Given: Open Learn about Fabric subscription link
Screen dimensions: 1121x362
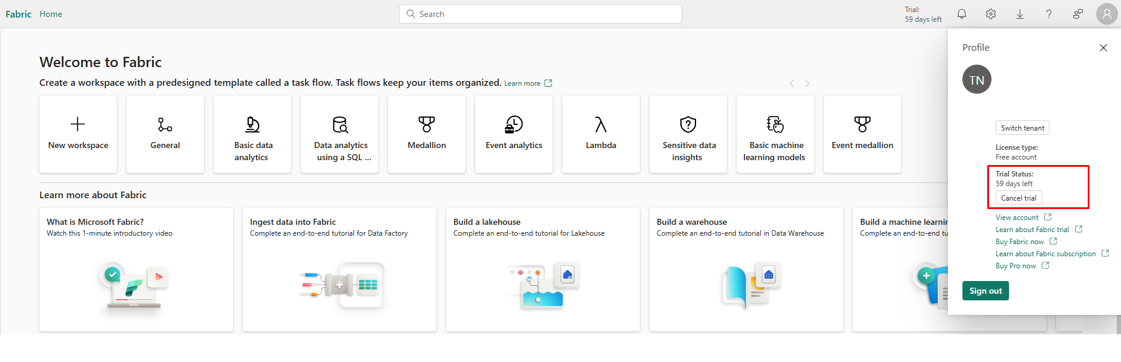Looking at the screenshot, I should (x=1052, y=254).
